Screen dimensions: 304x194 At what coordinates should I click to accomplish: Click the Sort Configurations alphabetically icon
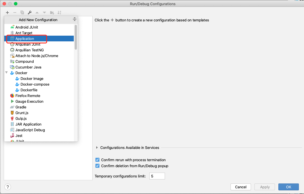tap(59, 13)
